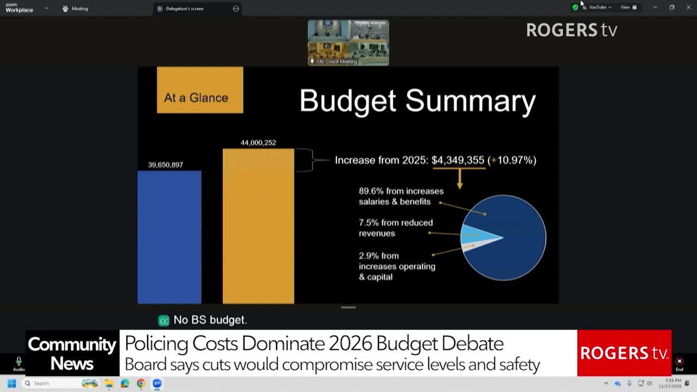This screenshot has height=392, width=697.
Task: Toggle closed captions via the CC badge
Action: coord(163,320)
